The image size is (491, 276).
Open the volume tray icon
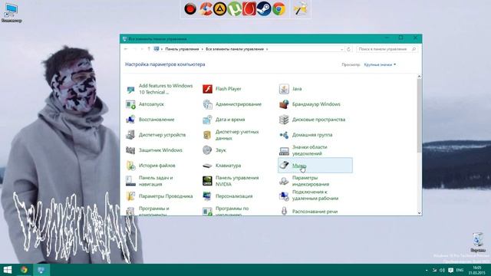(x=442, y=270)
